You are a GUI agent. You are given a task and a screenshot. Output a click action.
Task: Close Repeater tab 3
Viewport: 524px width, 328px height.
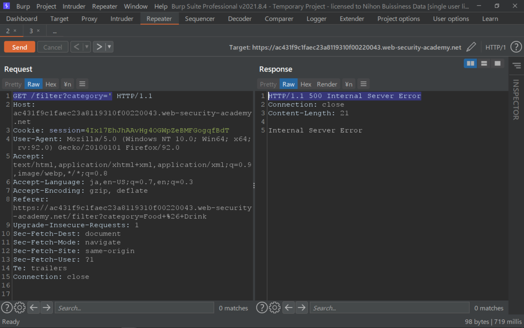[38, 31]
